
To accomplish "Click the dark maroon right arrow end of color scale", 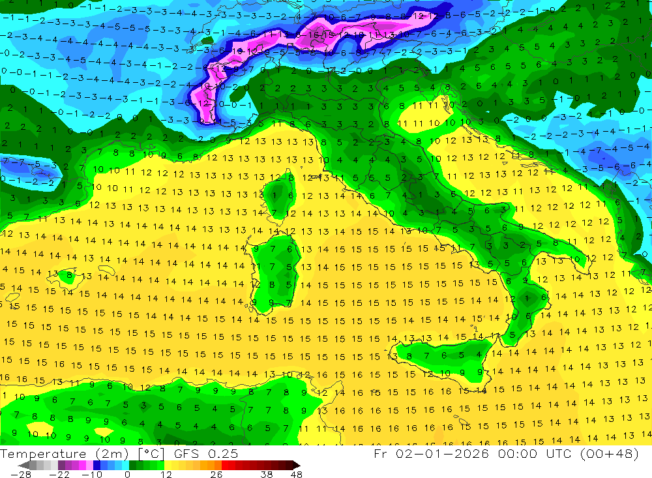I will [x=297, y=466].
